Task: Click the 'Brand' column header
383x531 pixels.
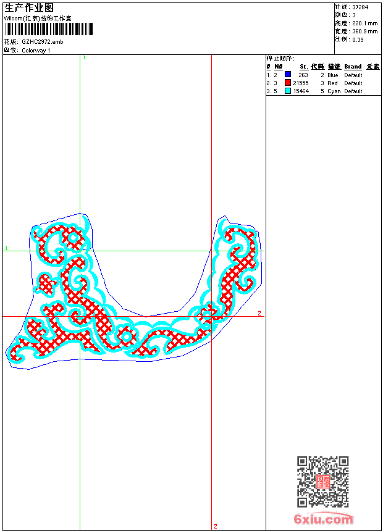Action: point(353,67)
